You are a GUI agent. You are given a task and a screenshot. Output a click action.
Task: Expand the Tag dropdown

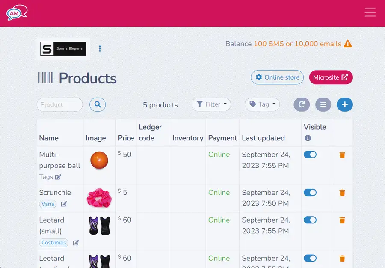(x=262, y=104)
